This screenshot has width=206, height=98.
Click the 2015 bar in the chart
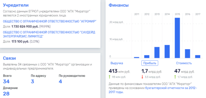point(177,38)
